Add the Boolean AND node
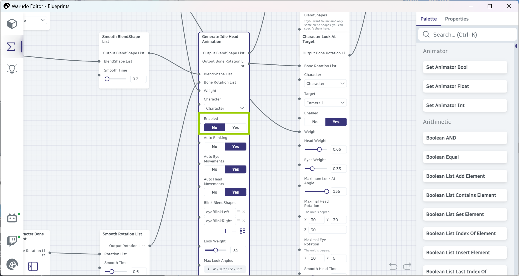Viewport: 519px width, 276px height. click(x=465, y=138)
